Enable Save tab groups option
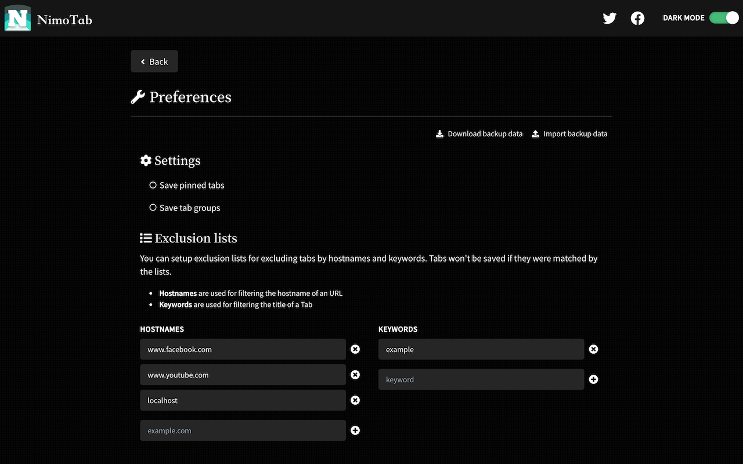743x464 pixels. click(x=153, y=208)
